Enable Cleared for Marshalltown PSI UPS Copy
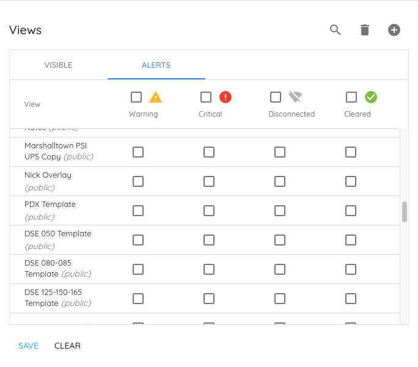Viewport: 418px width, 367px height. click(x=351, y=152)
